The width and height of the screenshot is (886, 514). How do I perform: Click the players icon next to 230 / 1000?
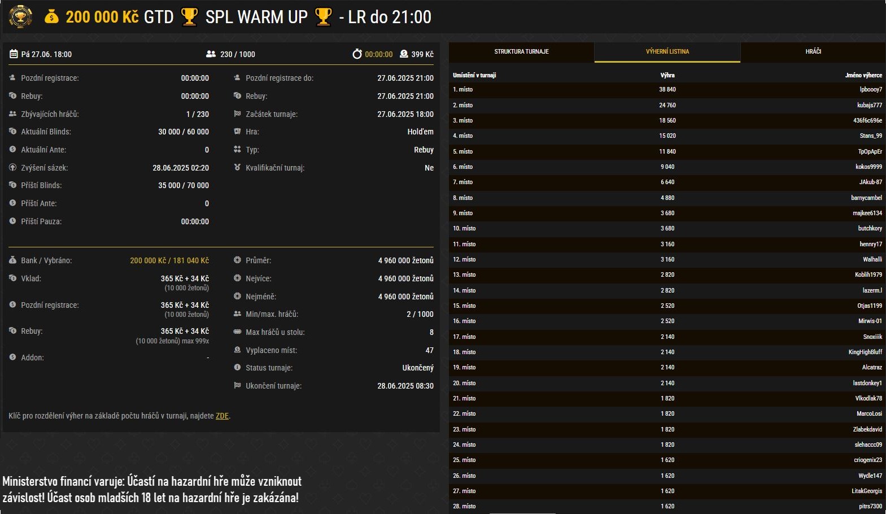tap(211, 54)
